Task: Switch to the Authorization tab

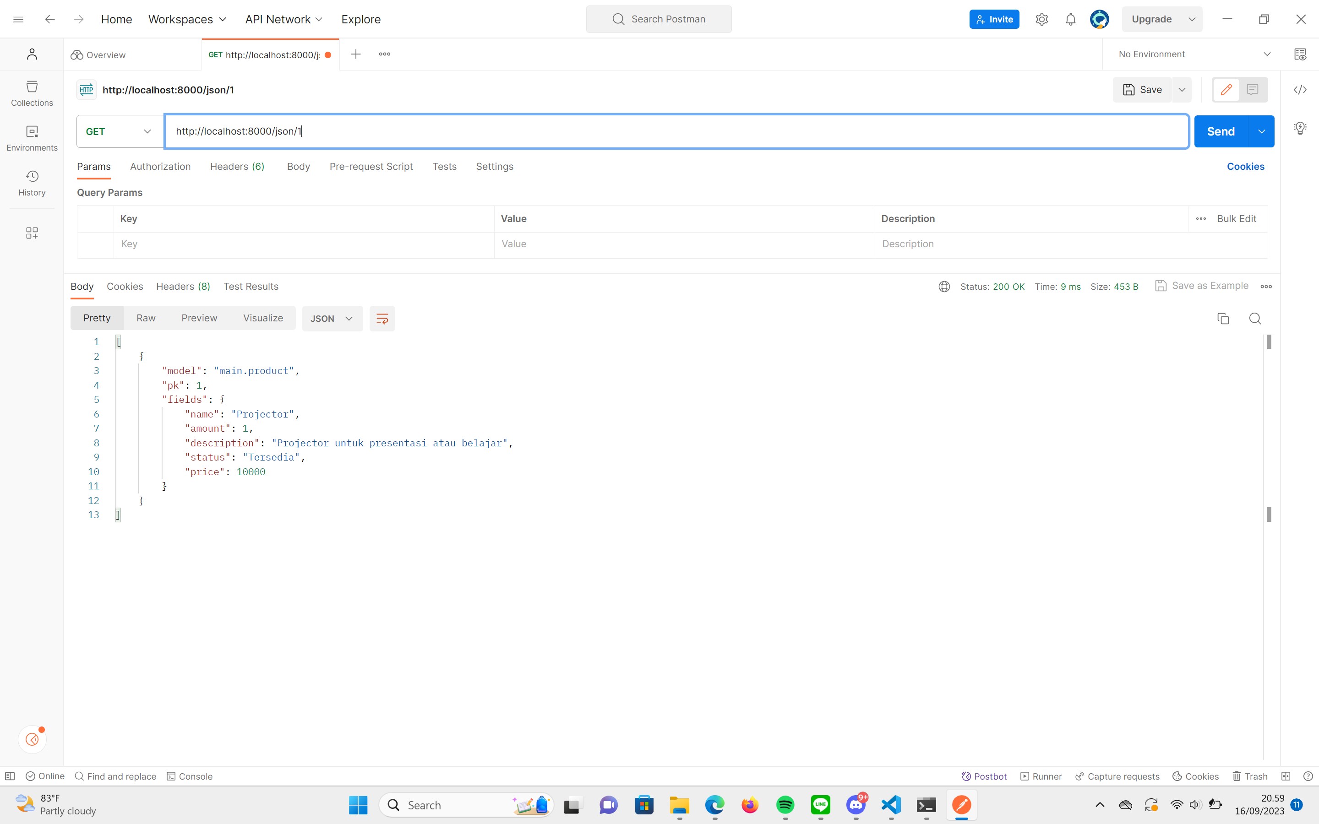Action: [x=160, y=166]
